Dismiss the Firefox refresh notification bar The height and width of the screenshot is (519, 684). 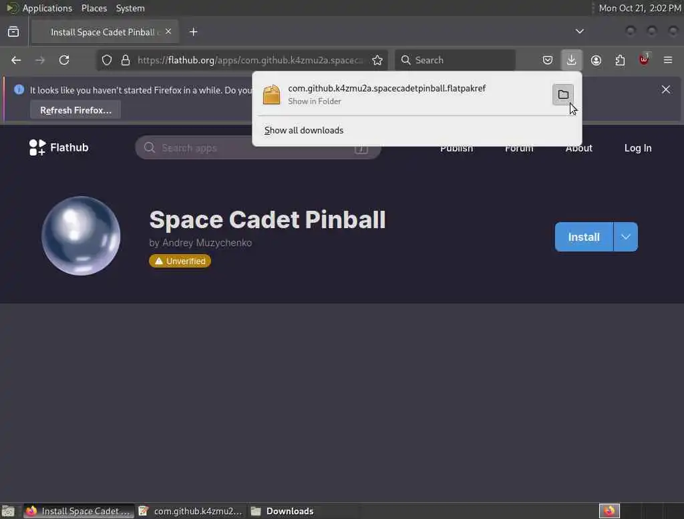(x=666, y=89)
